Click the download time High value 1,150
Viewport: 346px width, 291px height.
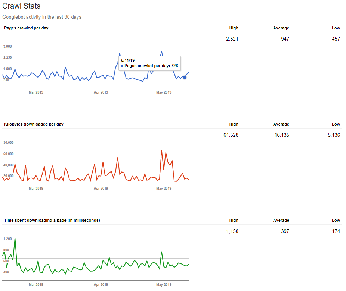[232, 231]
